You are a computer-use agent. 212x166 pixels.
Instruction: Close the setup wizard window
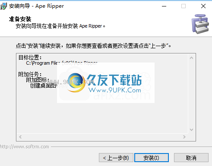203,6
